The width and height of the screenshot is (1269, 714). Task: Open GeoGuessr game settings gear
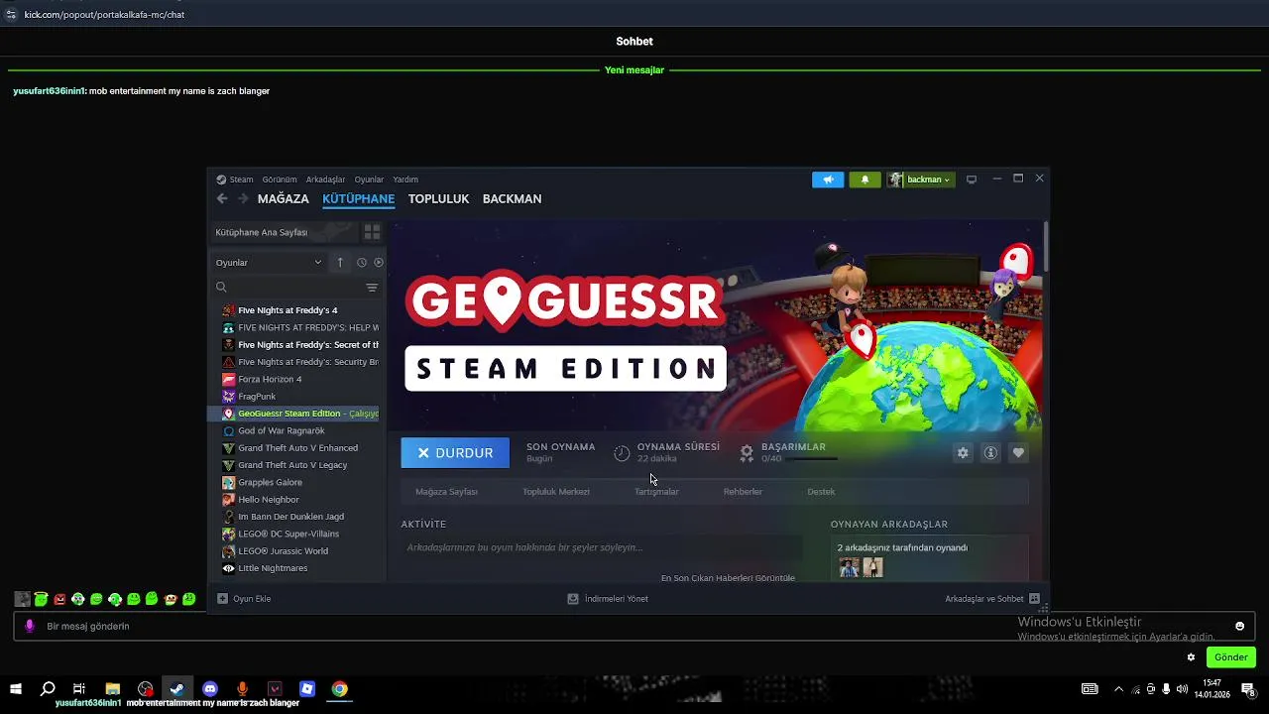point(963,452)
